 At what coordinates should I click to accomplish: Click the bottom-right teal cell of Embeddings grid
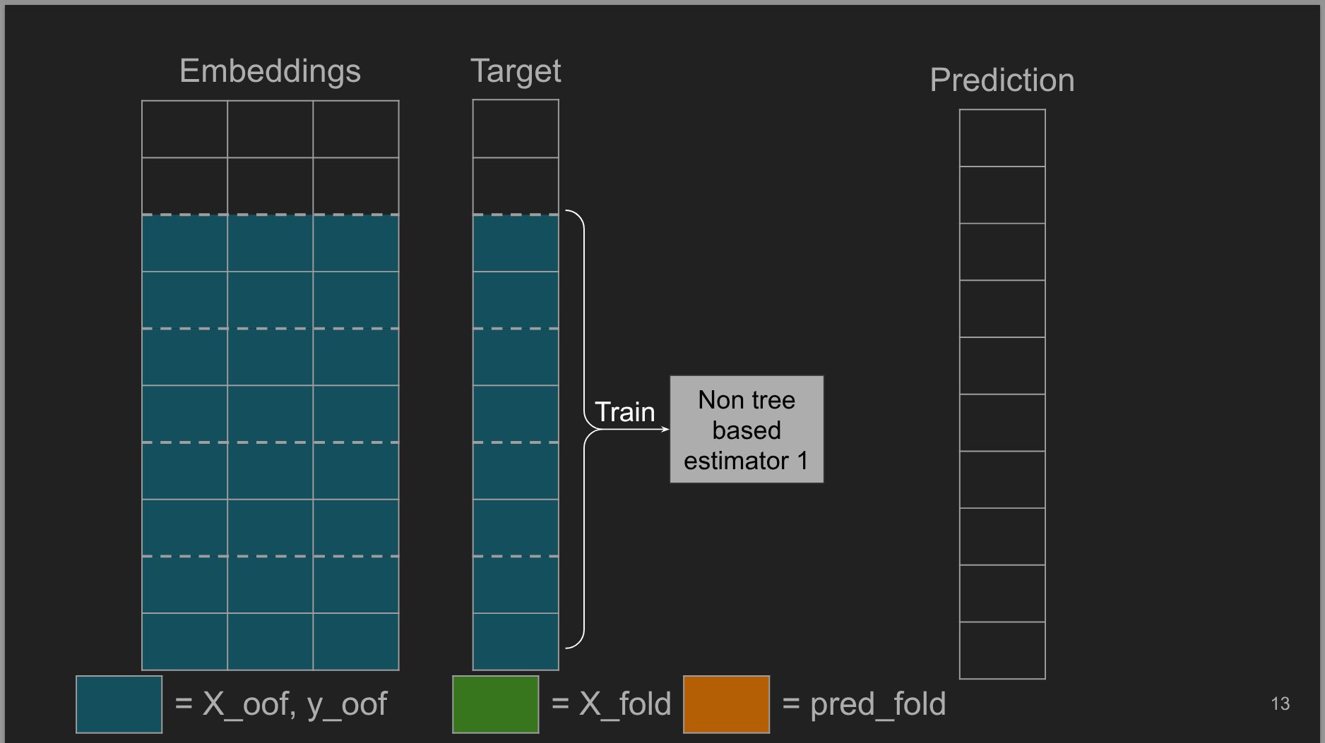356,641
